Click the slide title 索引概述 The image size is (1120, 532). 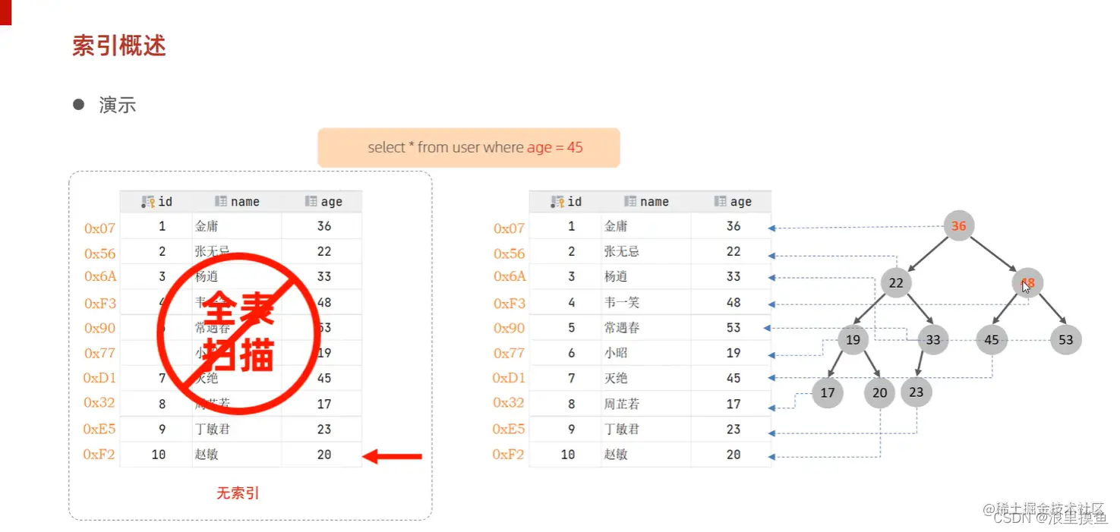119,46
